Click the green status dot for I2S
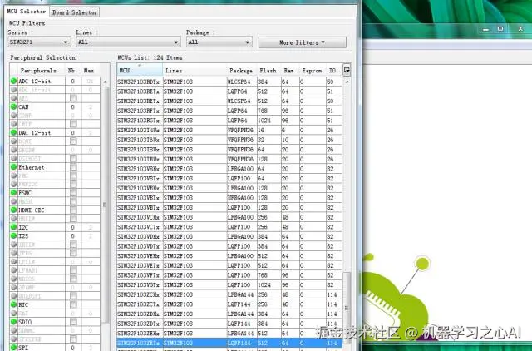Screen dimensions: 532x351 (x=13, y=236)
